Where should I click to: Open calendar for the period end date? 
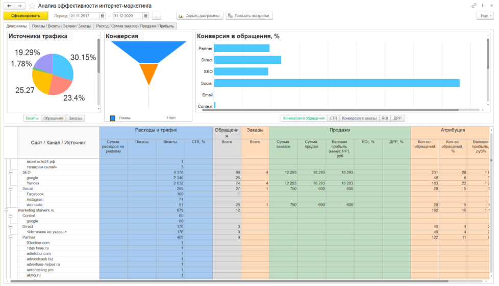pos(145,16)
